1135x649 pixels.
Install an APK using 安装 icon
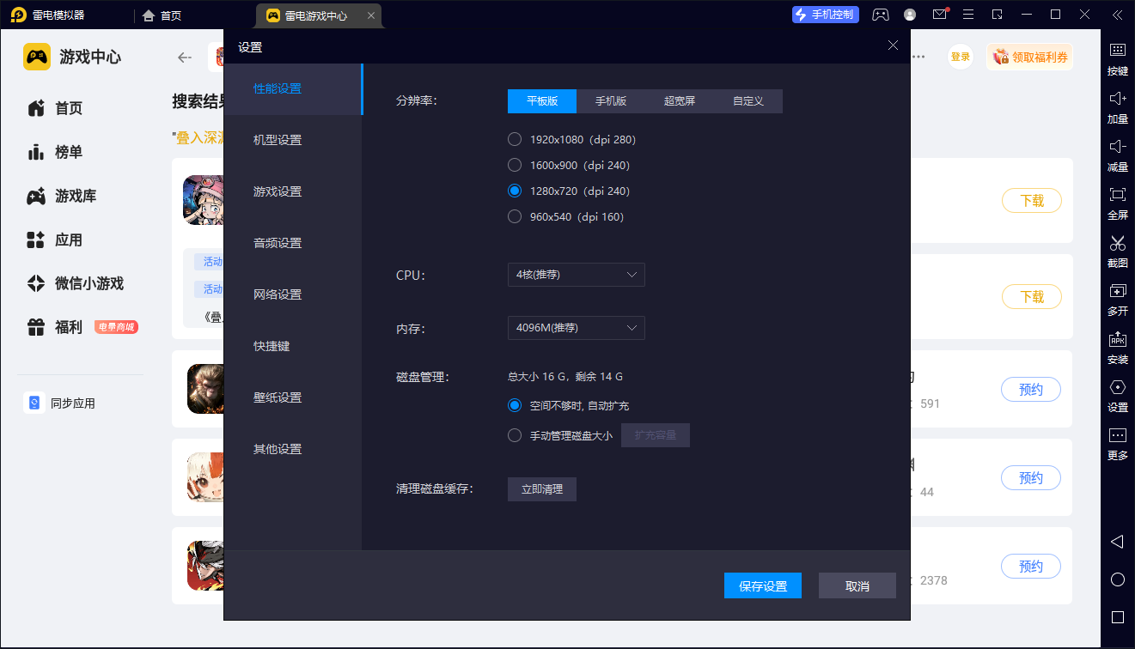tap(1117, 339)
